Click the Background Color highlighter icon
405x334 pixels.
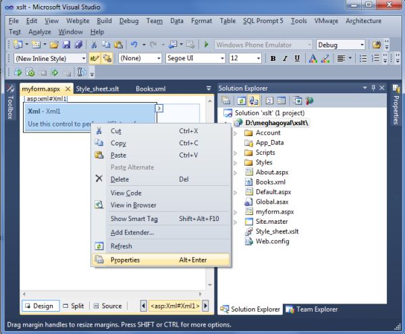pos(325,58)
